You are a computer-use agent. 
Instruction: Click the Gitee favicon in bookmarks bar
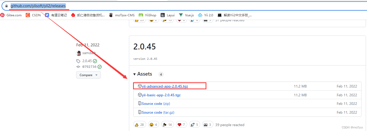[x=3, y=15]
